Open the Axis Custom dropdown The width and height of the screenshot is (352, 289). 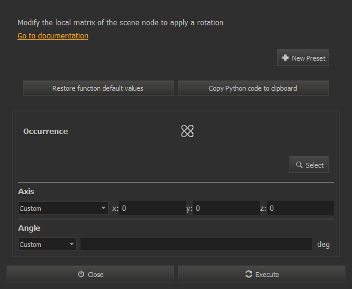pos(63,208)
